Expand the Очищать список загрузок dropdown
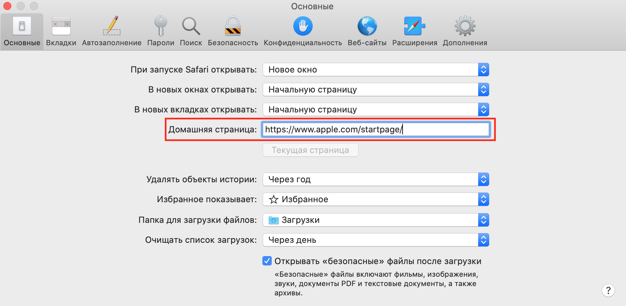Image resolution: width=626 pixels, height=306 pixels. click(376, 240)
